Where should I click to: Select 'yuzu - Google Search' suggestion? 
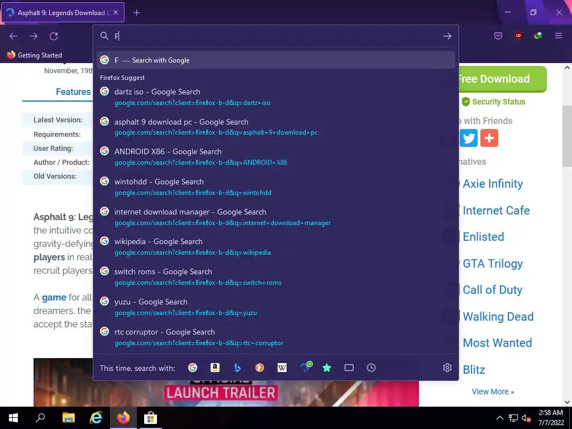[276, 307]
